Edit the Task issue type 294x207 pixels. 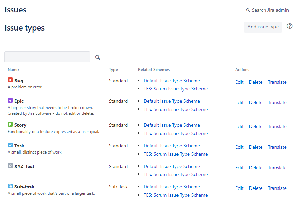[240, 147]
